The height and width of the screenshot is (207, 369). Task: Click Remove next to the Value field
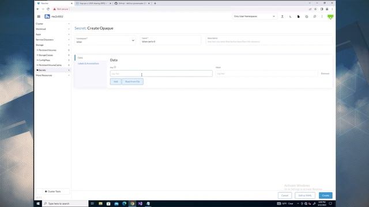[325, 74]
